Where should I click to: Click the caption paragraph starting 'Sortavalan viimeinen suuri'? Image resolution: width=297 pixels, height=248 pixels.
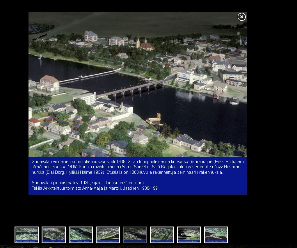click(137, 167)
